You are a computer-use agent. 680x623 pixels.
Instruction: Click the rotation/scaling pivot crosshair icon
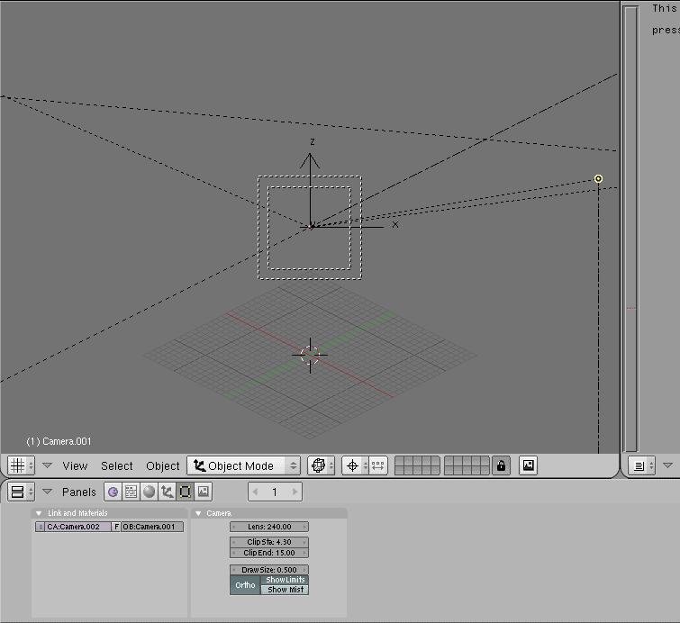click(352, 465)
